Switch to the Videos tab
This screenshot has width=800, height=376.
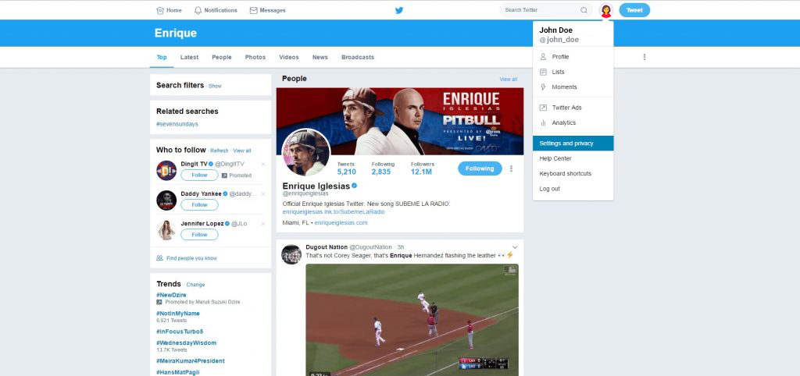[x=289, y=57]
